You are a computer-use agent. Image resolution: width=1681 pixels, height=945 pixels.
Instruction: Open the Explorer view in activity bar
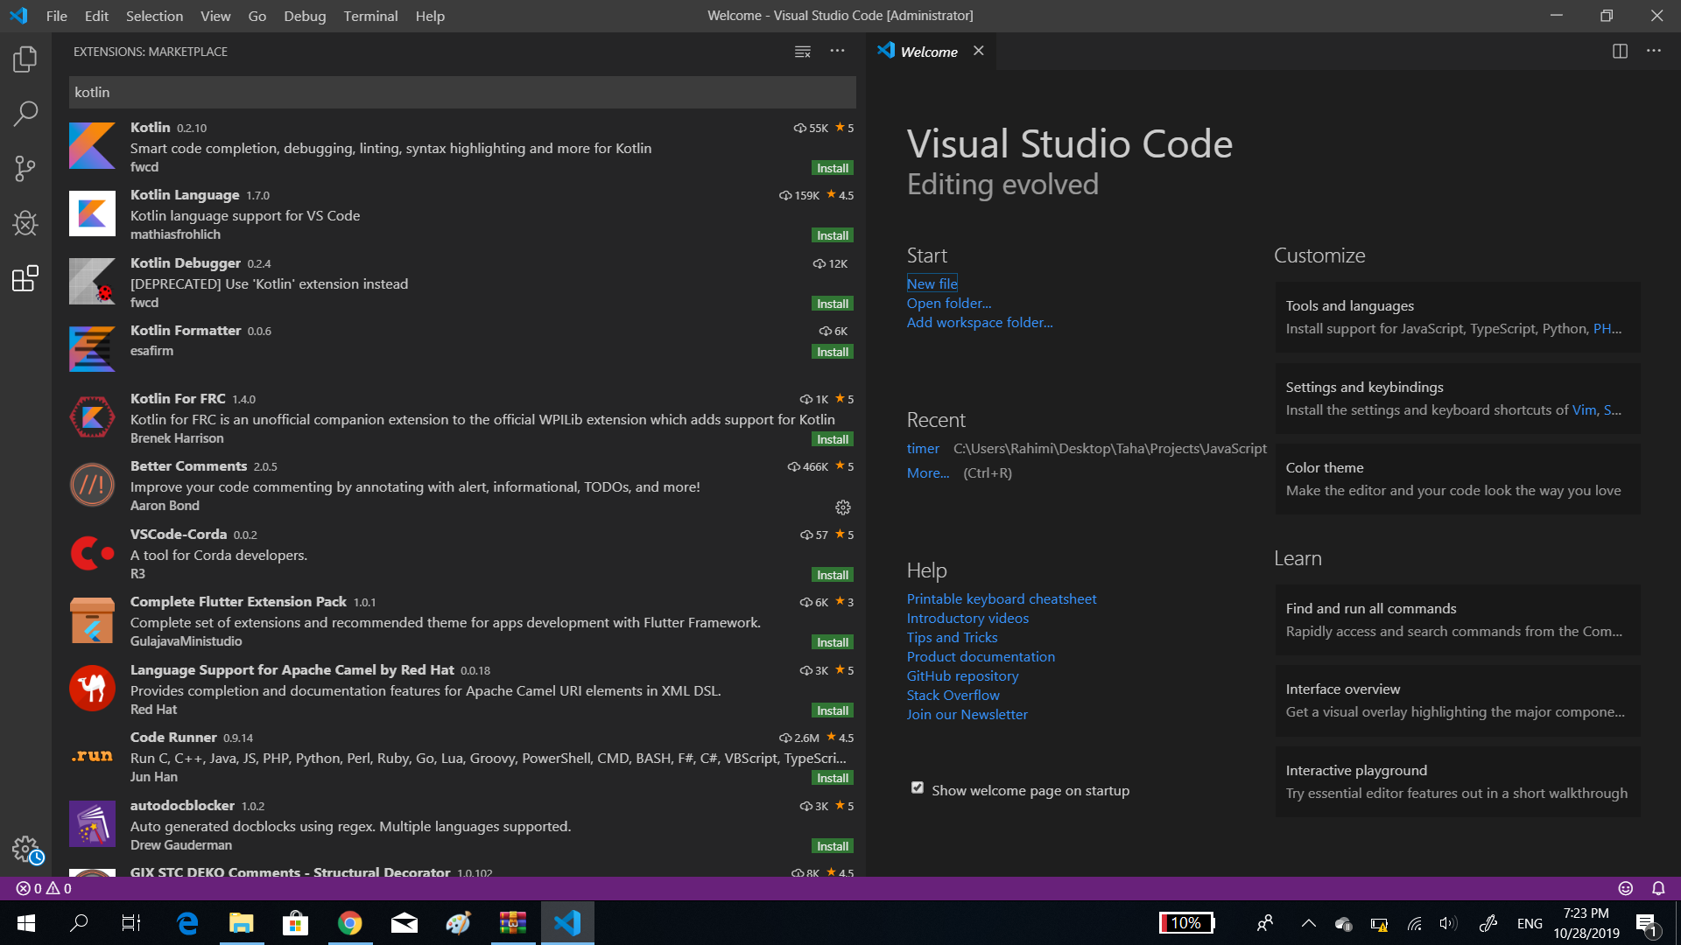[25, 59]
